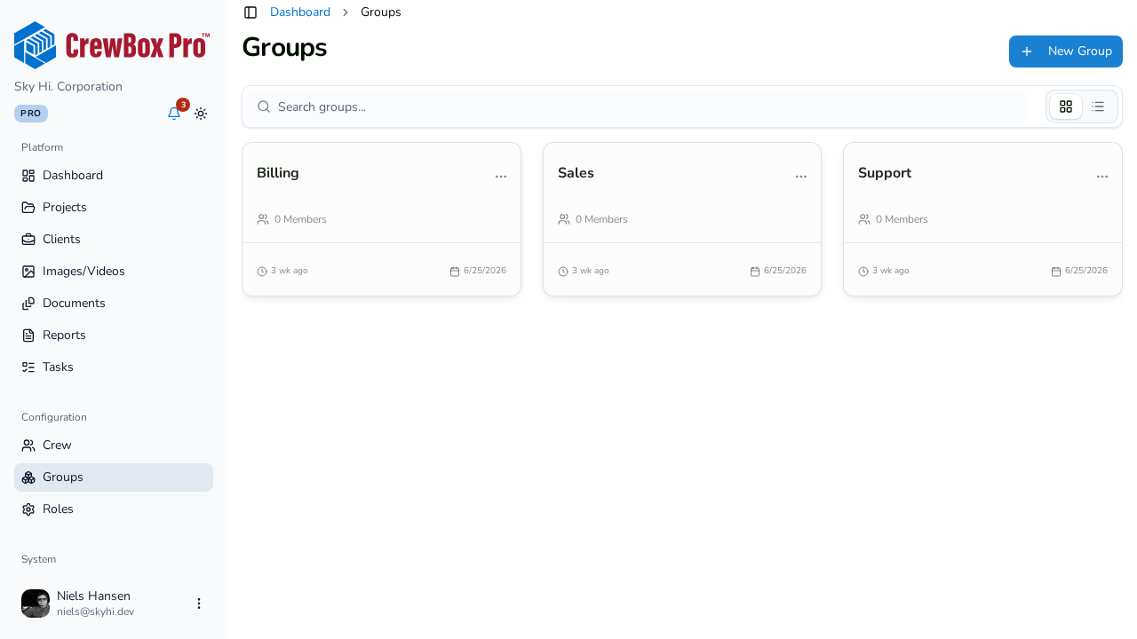1137x639 pixels.
Task: Create a New Group
Action: (1066, 51)
